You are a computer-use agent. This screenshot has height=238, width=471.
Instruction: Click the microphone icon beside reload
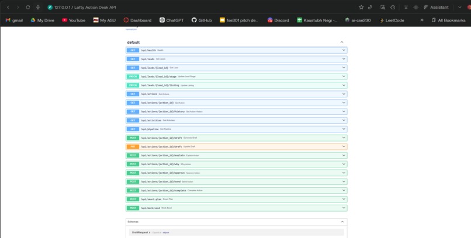(38, 7)
